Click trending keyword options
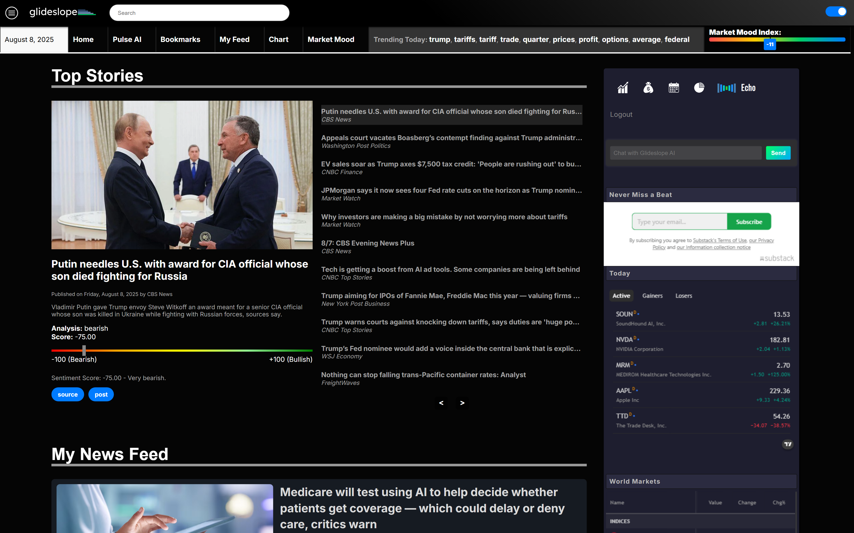854x533 pixels. click(615, 40)
